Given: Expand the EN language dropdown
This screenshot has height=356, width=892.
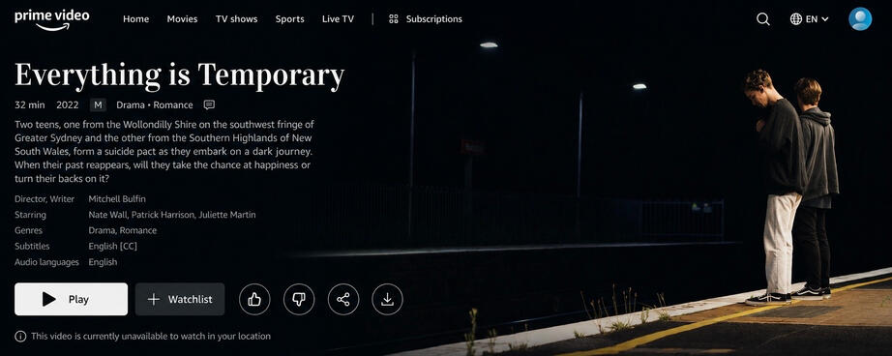Looking at the screenshot, I should 809,18.
